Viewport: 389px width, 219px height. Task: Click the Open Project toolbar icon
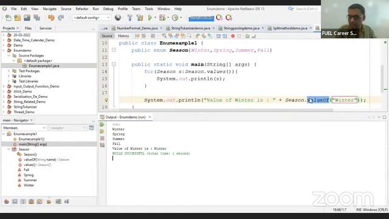[27, 18]
